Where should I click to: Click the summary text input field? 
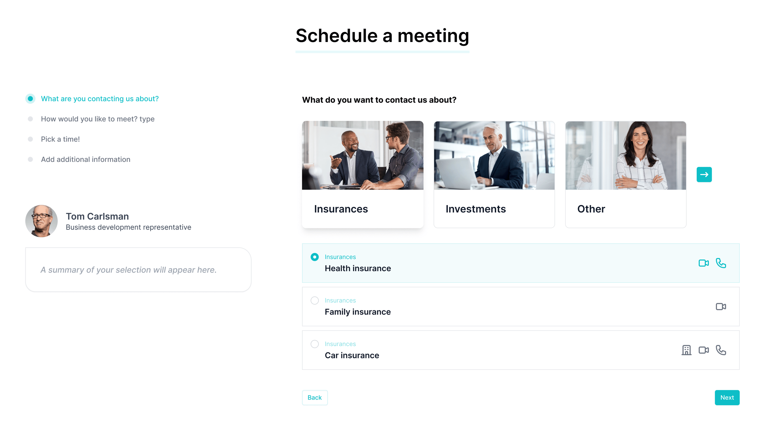(x=138, y=269)
